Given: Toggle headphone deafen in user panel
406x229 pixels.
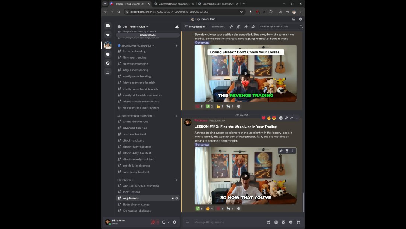Looking at the screenshot, I should pos(164,222).
